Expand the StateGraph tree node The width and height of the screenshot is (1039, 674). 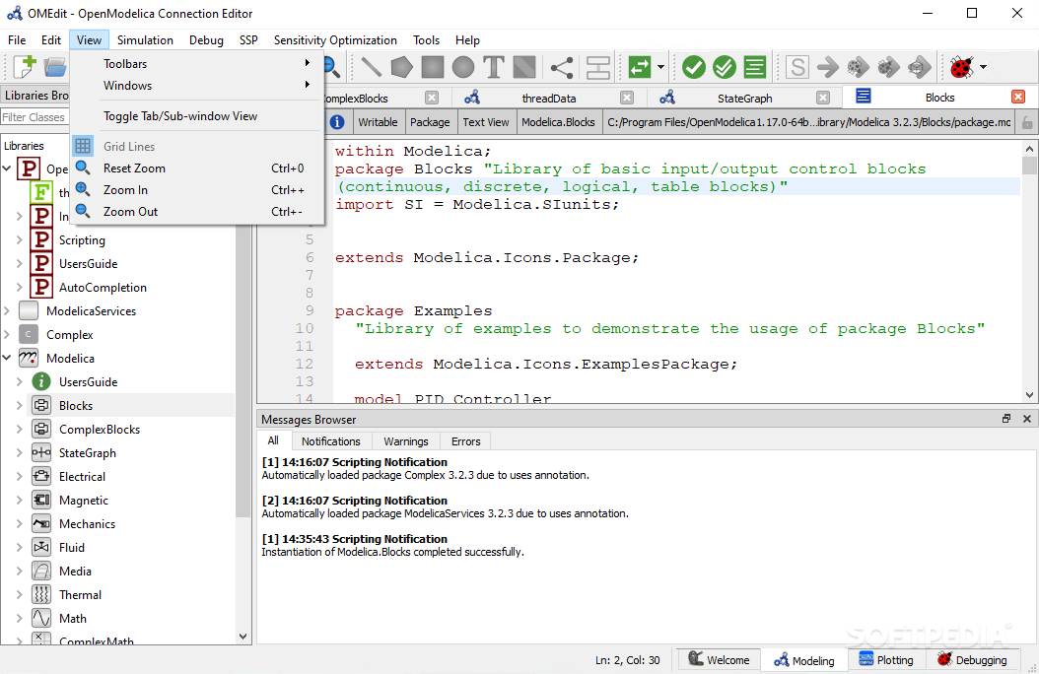click(19, 453)
